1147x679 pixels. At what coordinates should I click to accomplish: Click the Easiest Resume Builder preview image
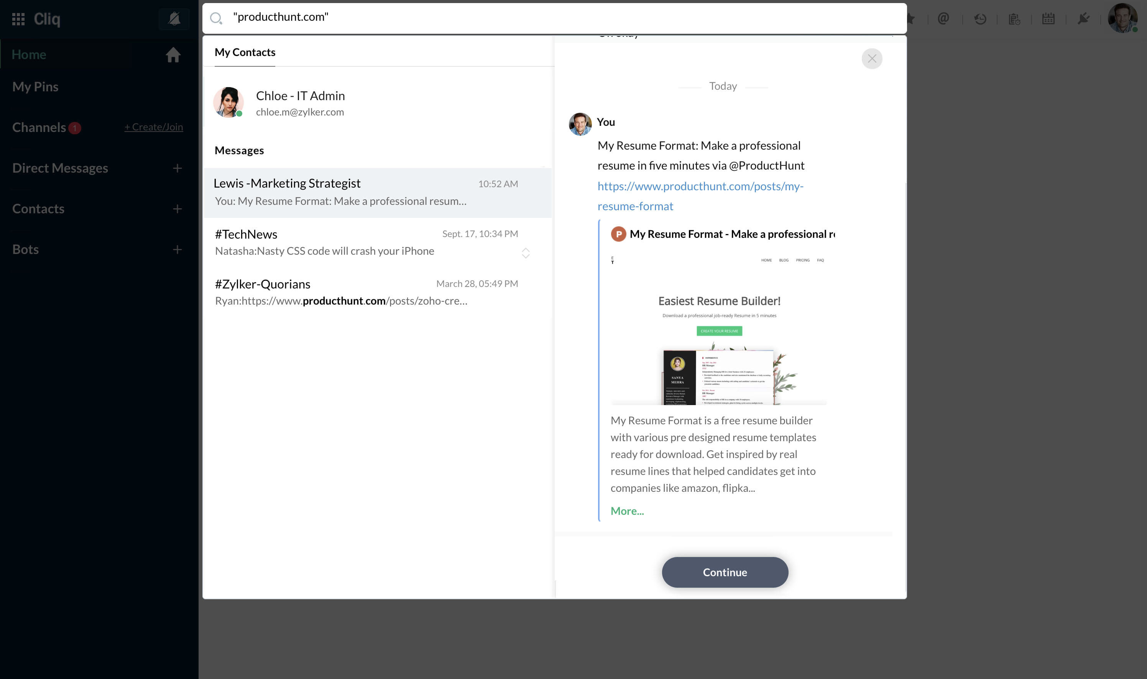719,328
